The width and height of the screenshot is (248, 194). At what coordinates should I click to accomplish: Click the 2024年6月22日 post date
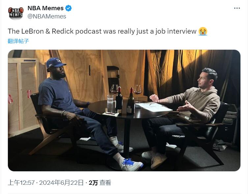click(61, 182)
